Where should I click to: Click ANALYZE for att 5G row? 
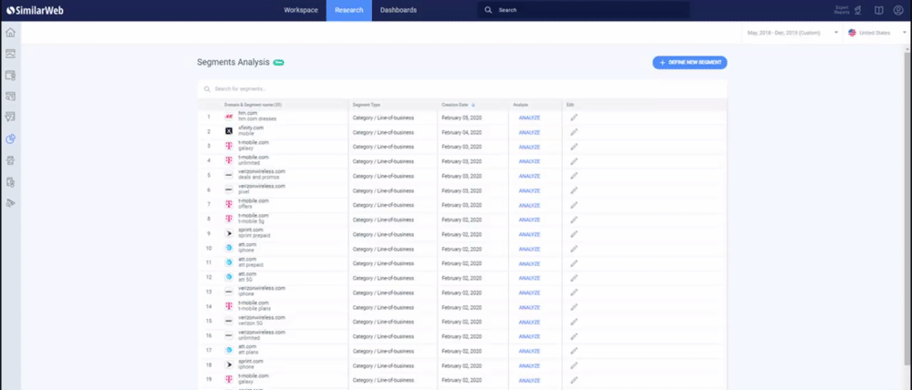click(529, 278)
